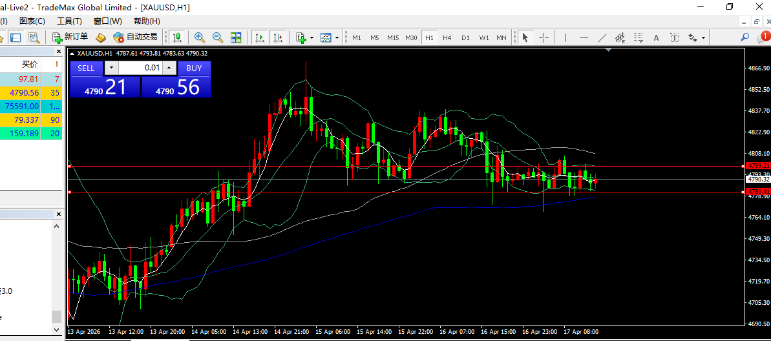Select the standard cursor tool

coord(525,37)
